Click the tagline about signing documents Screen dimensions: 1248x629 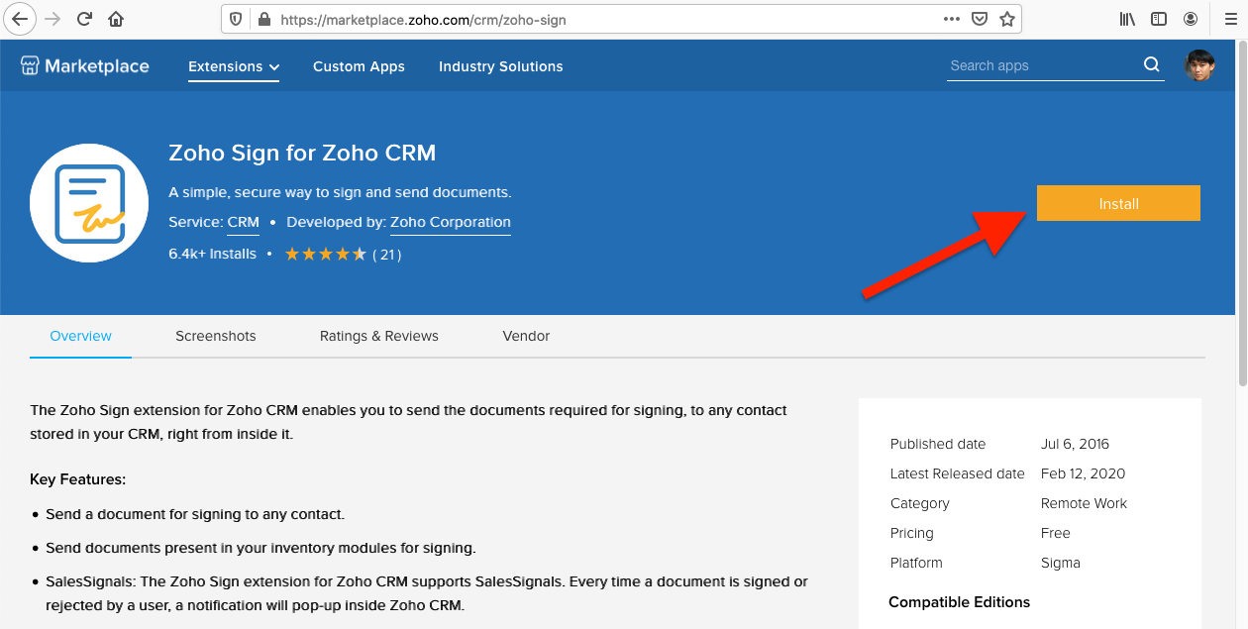click(340, 192)
